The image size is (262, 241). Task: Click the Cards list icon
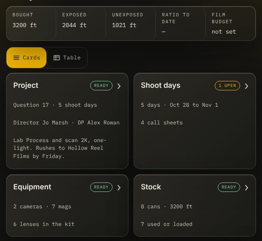[x=16, y=58]
